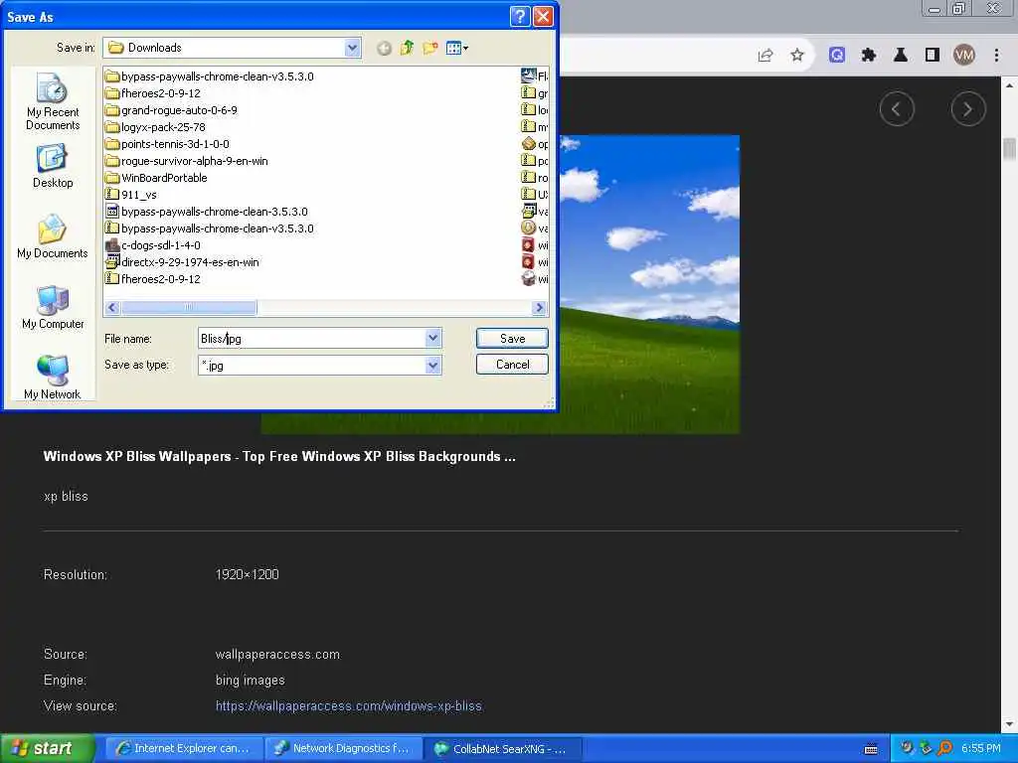Switch to Network Diagnostics taskbar item
1018x763 pixels.
coord(343,749)
